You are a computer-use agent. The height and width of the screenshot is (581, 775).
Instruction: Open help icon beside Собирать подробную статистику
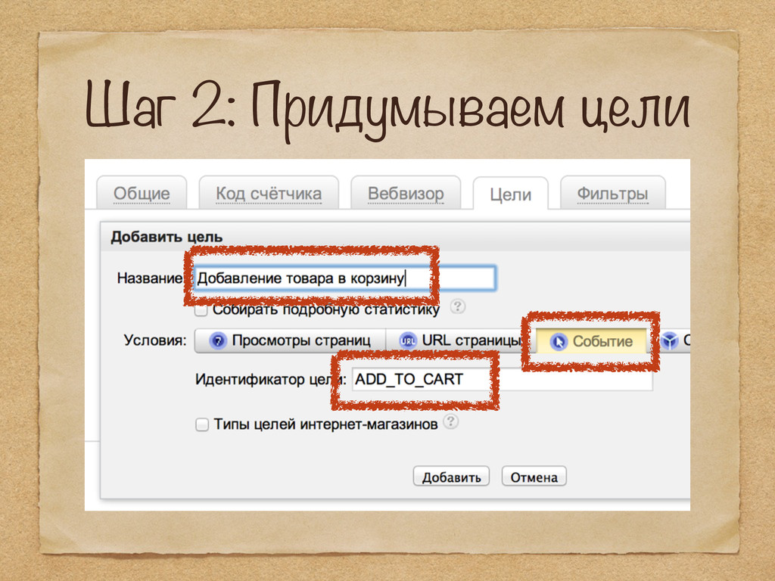(458, 306)
